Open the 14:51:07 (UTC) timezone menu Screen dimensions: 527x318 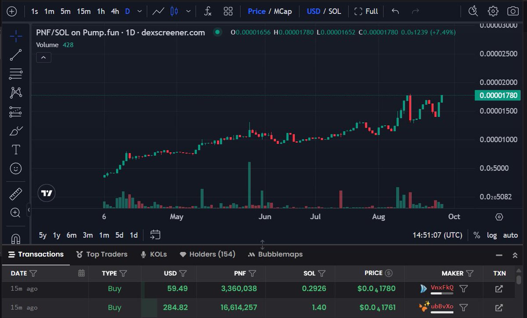pyautogui.click(x=437, y=235)
